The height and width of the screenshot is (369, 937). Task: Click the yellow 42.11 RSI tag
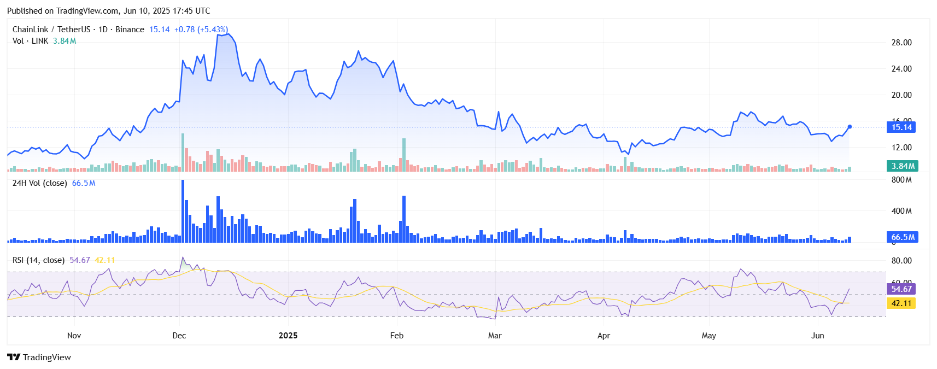(901, 303)
